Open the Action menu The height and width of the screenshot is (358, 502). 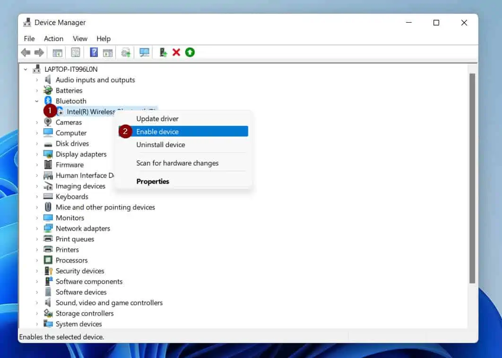coord(53,39)
